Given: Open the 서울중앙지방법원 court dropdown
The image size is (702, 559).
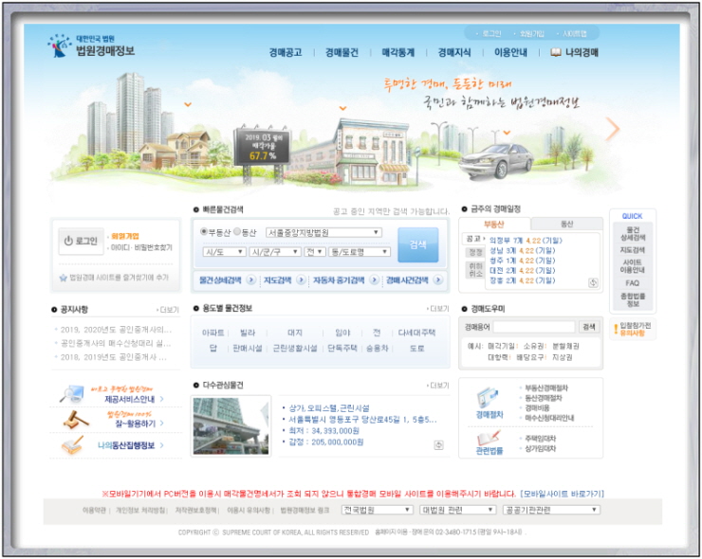Looking at the screenshot, I should coord(323,232).
